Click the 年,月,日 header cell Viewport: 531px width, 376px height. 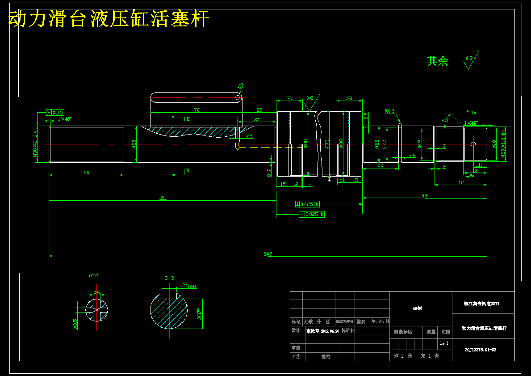pos(380,321)
